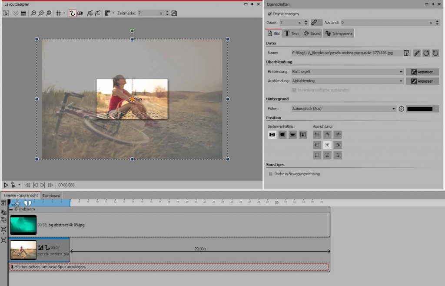This screenshot has width=445, height=286.
Task: Select the center alignment button under Ausrichtung
Action: coord(327,145)
